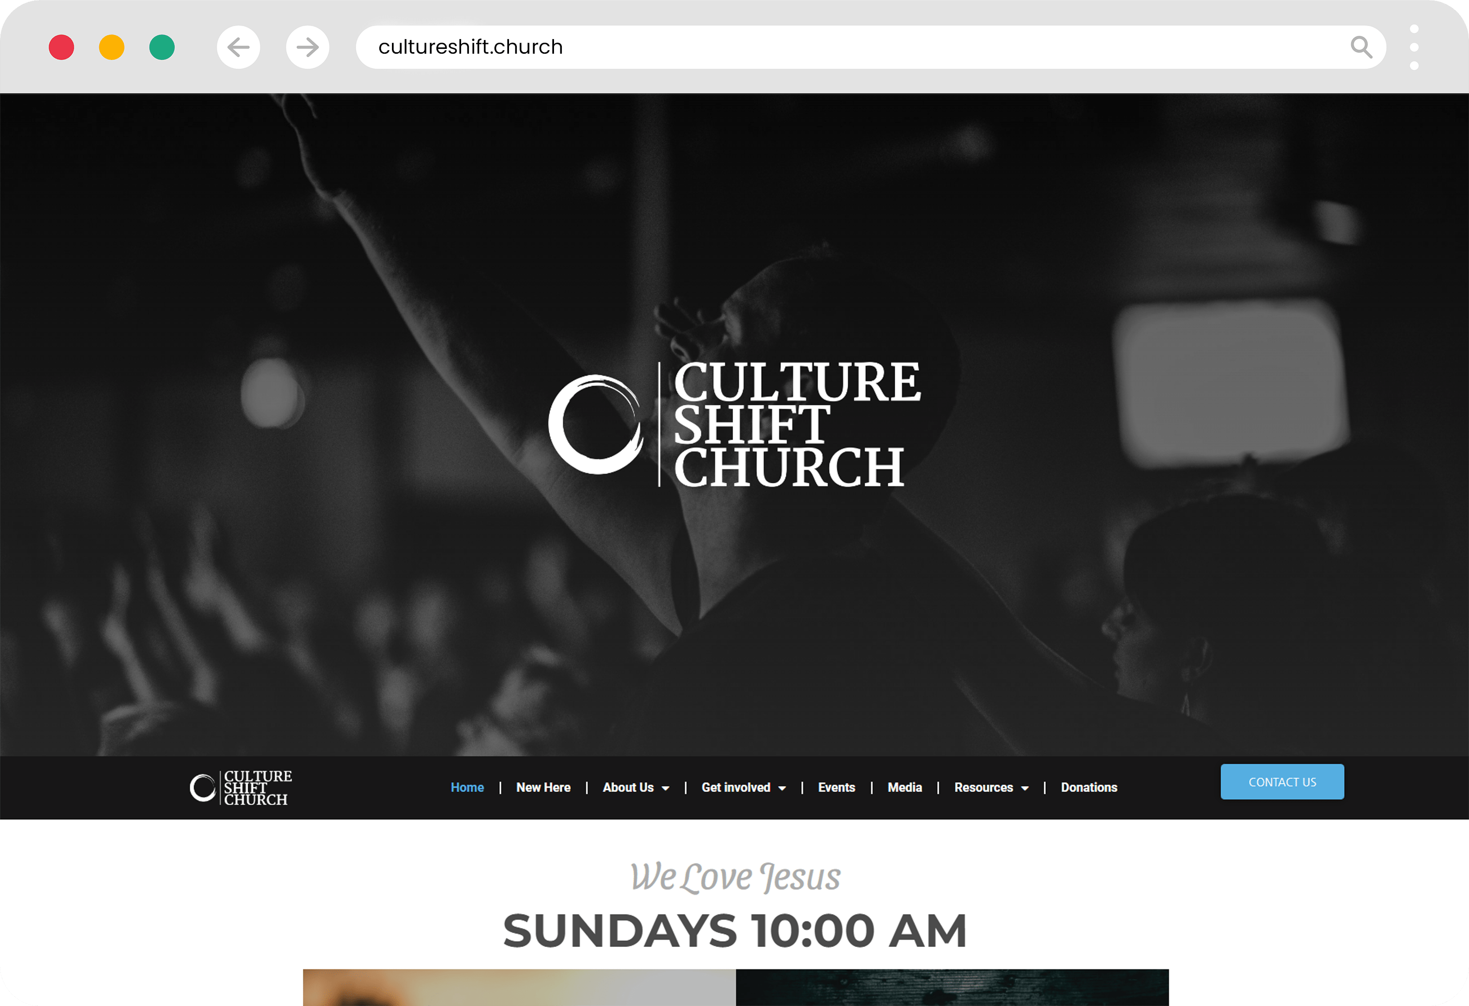Select the Home navigation tab
This screenshot has width=1469, height=1006.
pos(466,786)
